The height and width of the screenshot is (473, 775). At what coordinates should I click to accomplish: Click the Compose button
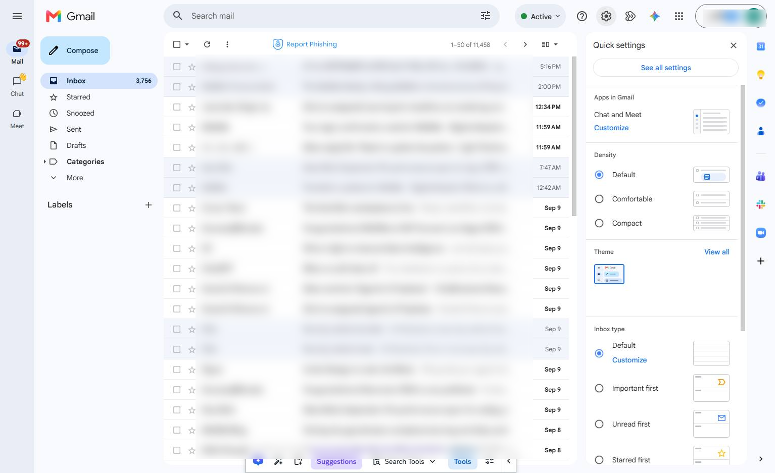(x=75, y=50)
